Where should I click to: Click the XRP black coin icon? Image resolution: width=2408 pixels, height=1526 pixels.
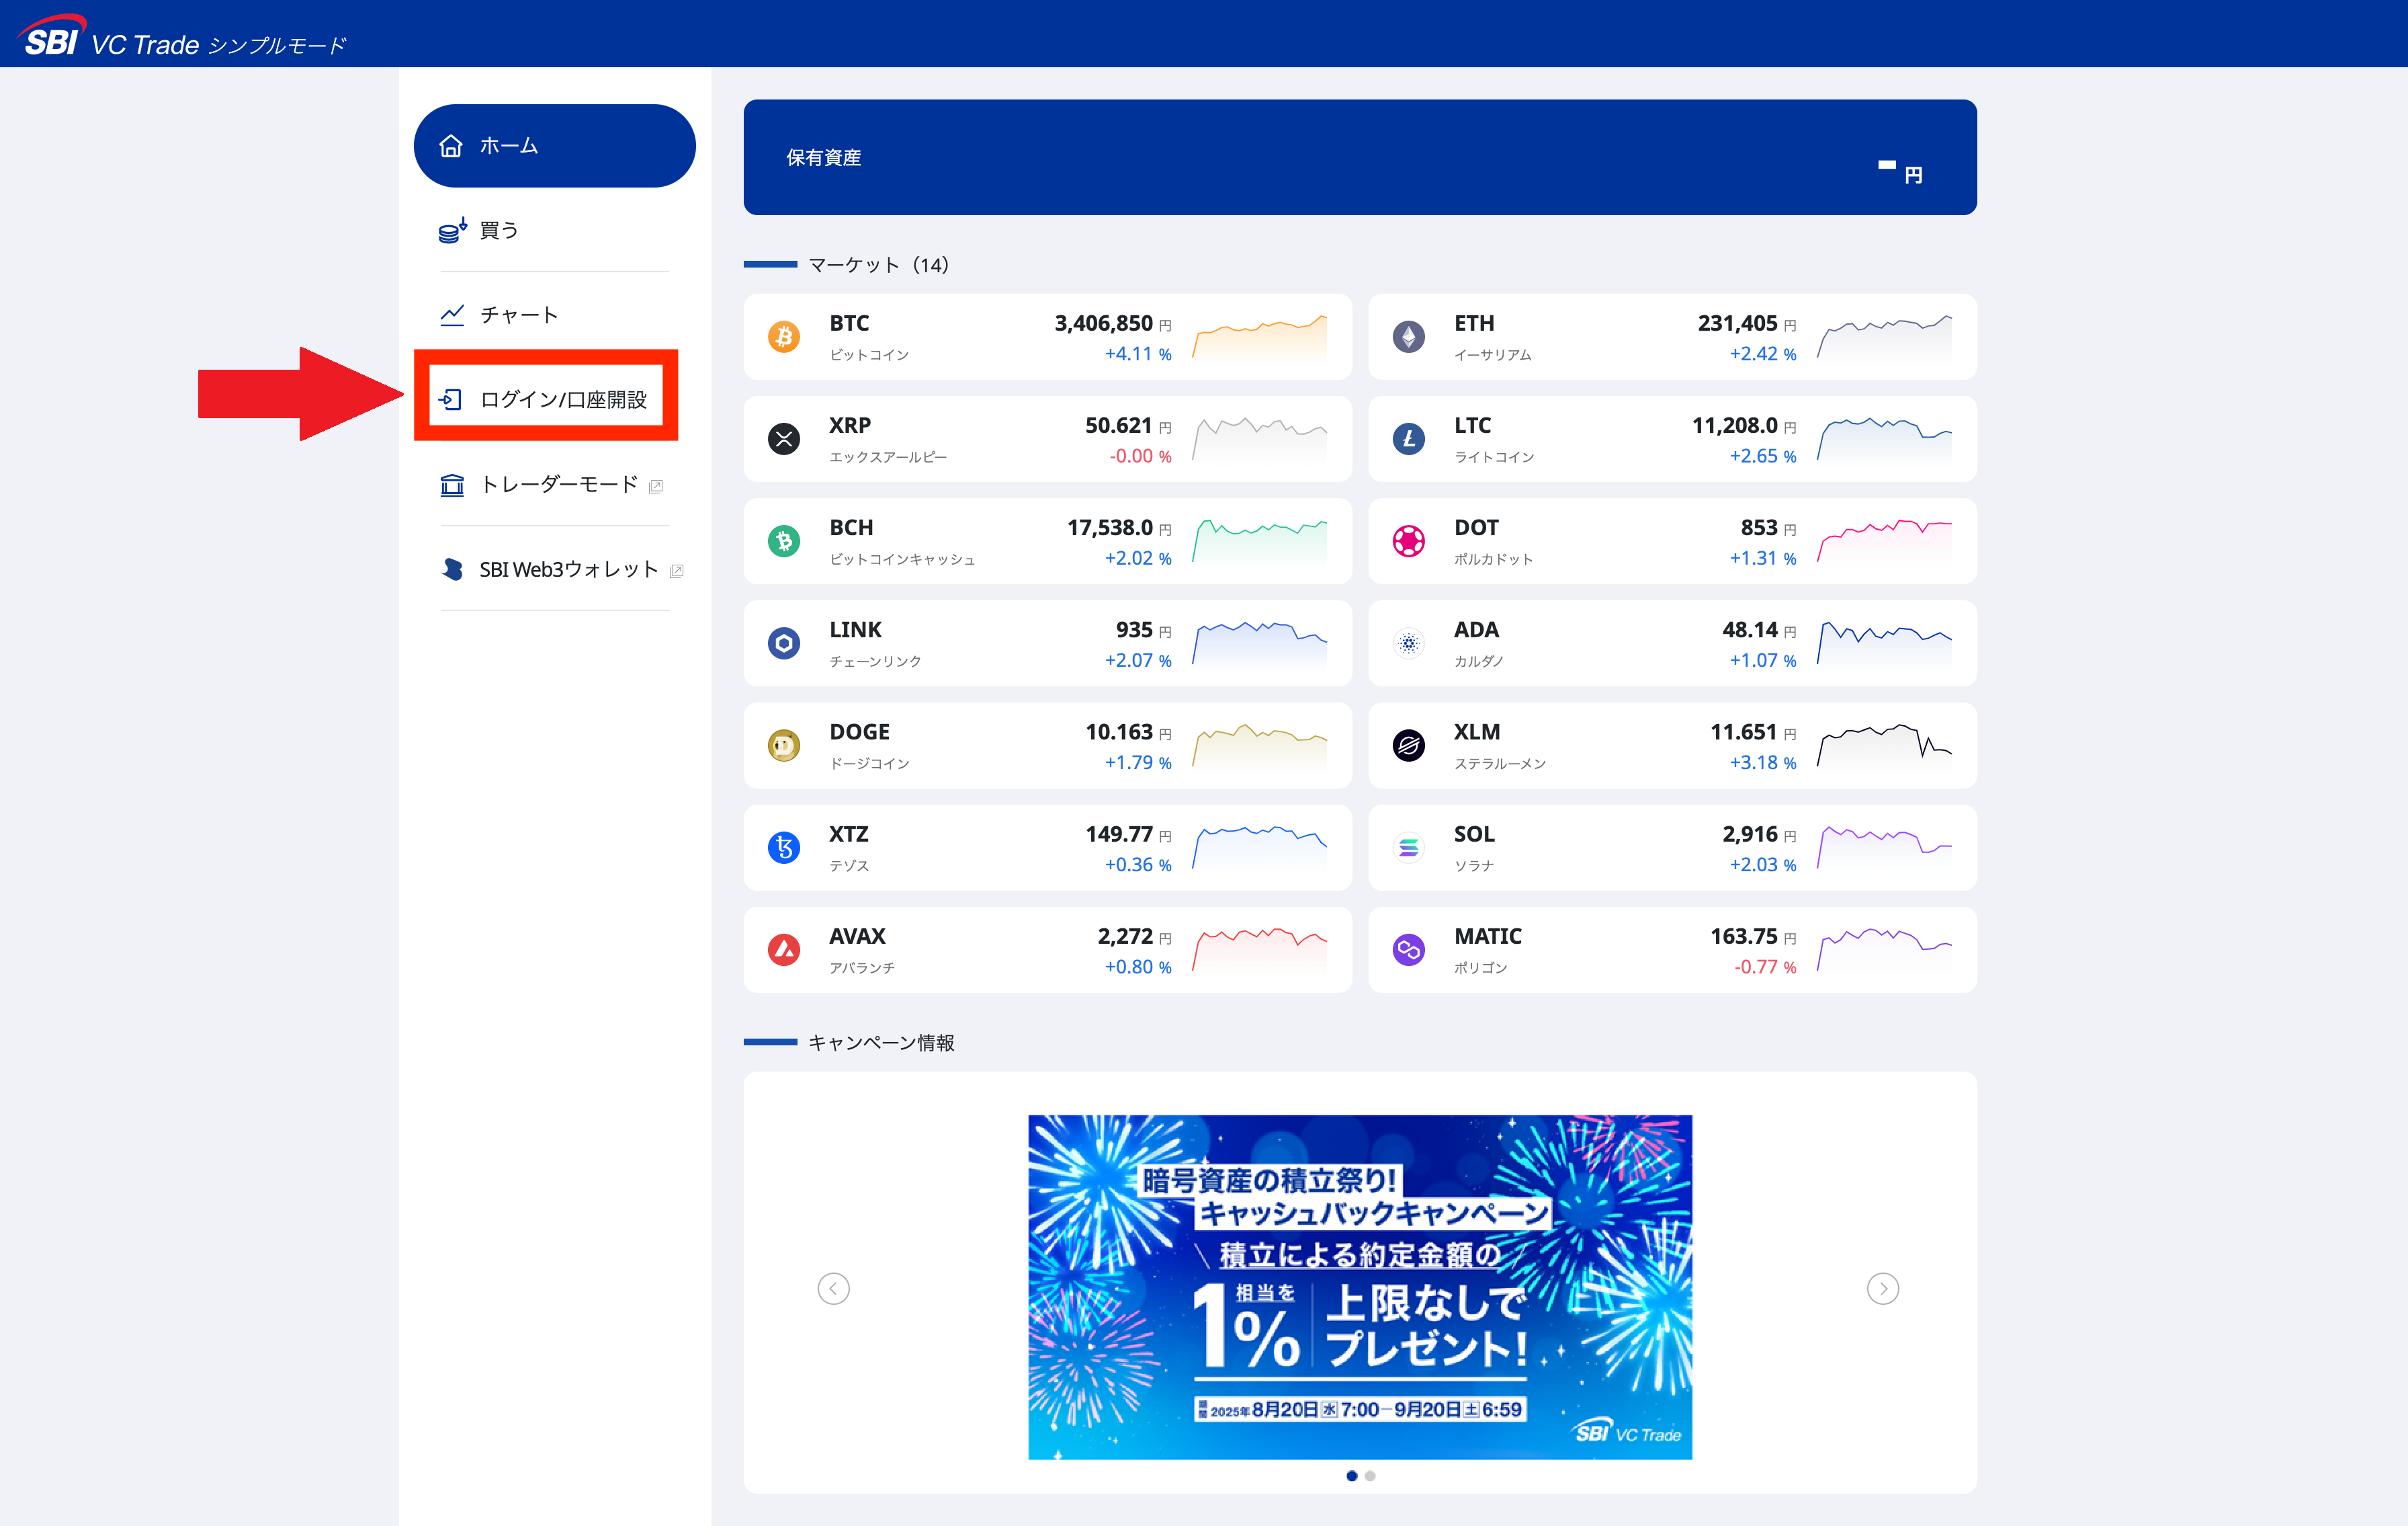click(783, 439)
